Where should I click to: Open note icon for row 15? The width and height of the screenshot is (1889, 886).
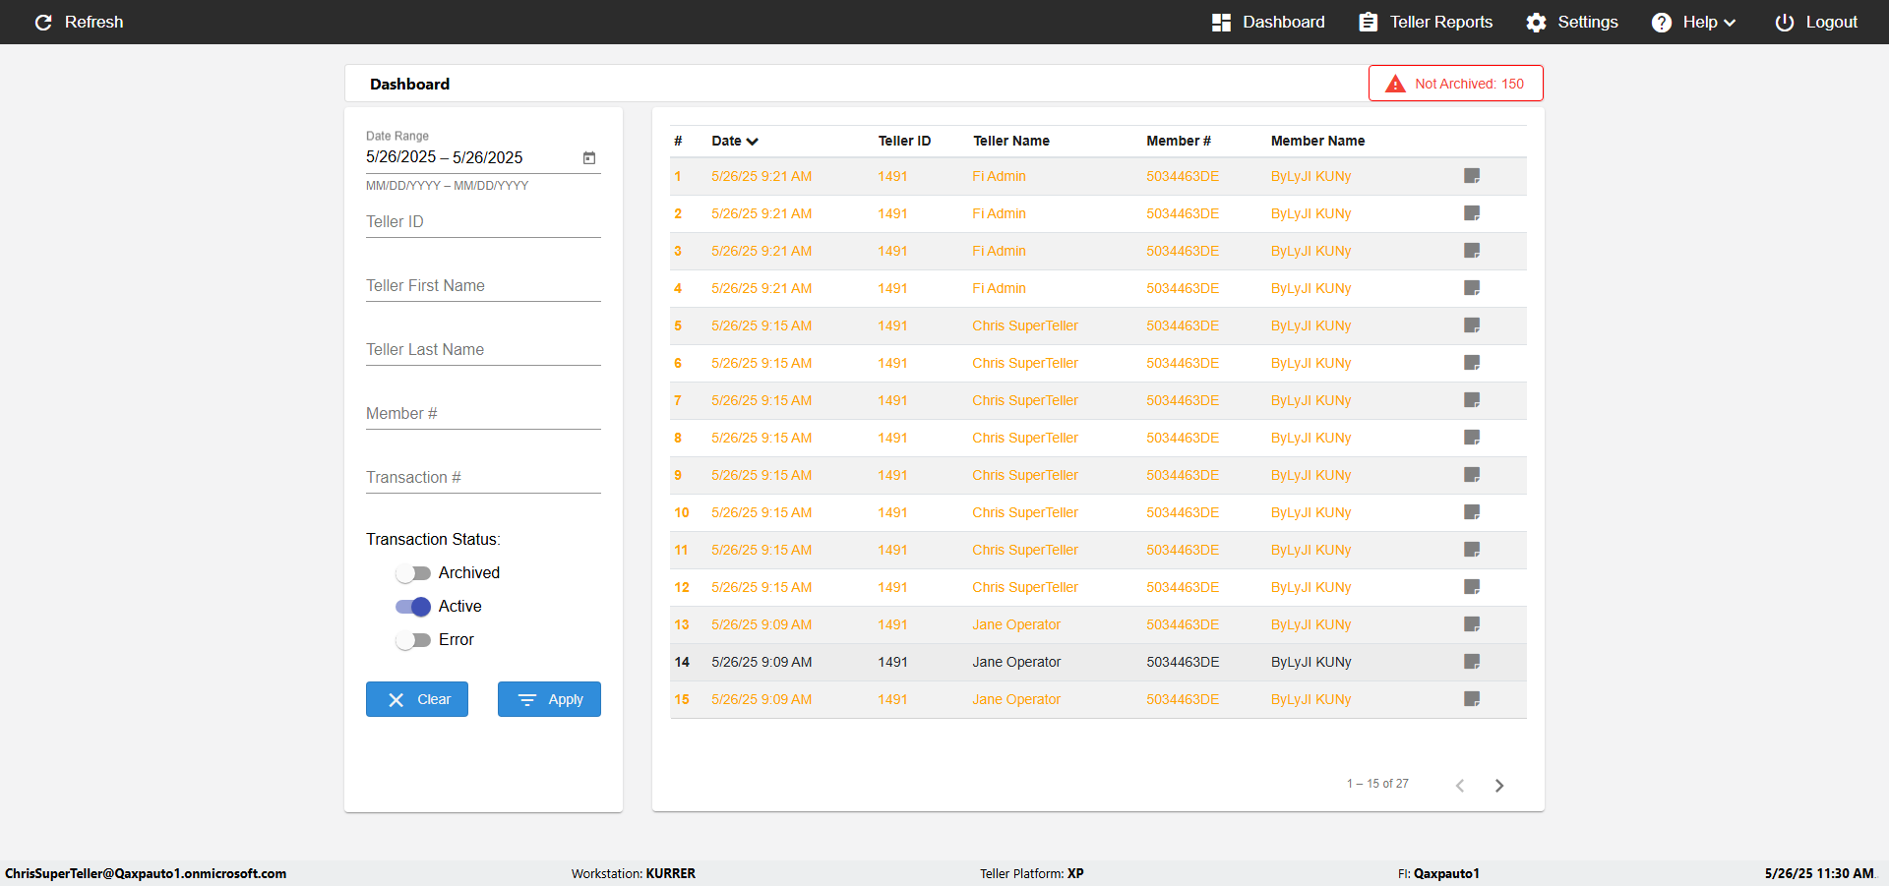[1472, 699]
